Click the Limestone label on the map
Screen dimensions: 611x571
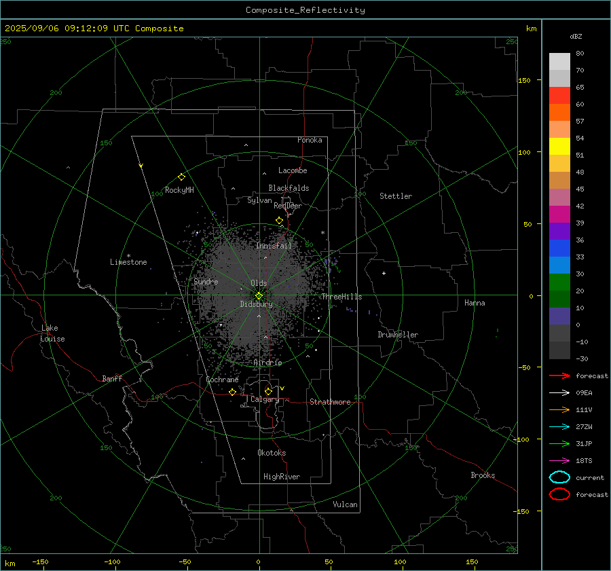(128, 262)
